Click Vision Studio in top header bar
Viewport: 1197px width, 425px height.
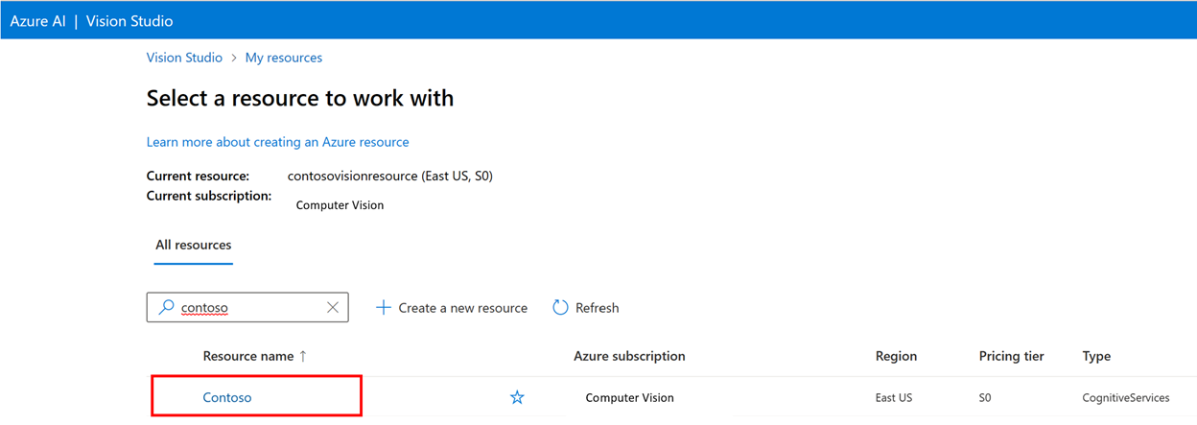[x=129, y=20]
